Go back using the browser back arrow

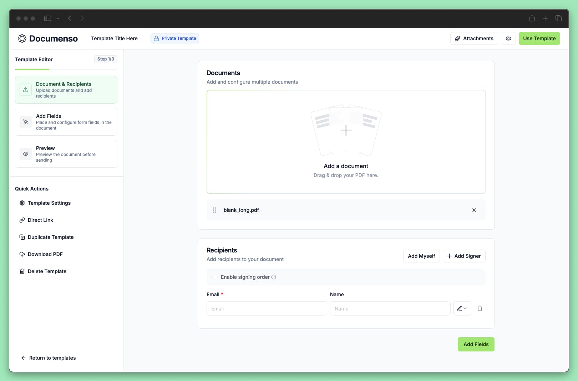(x=70, y=18)
